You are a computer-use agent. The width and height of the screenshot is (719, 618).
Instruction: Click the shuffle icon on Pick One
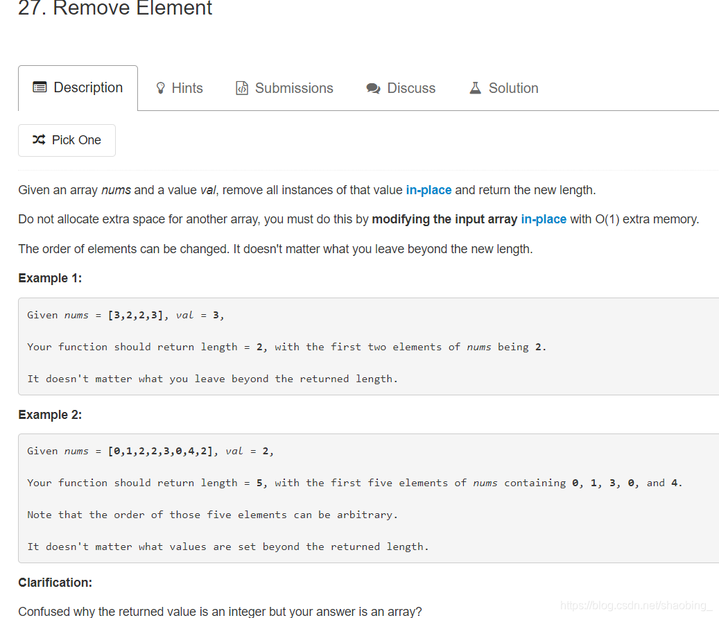pyautogui.click(x=39, y=140)
